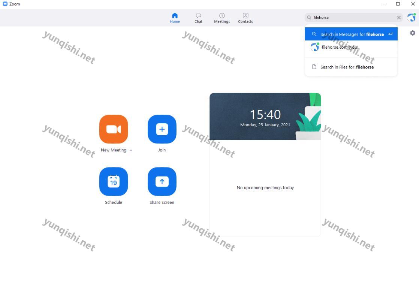Expand the New Meeting options arrow

coord(131,150)
